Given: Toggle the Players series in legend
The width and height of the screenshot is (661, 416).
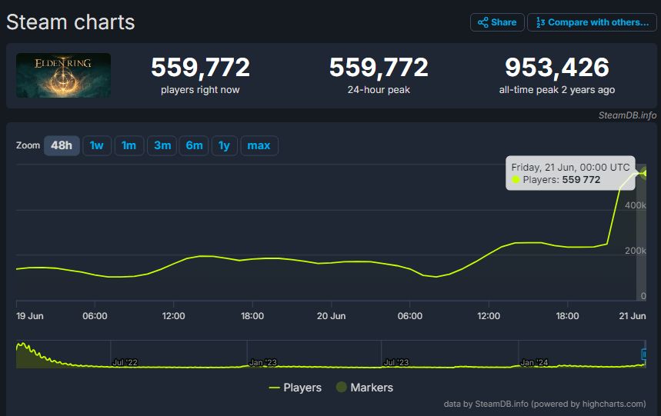Looking at the screenshot, I should (295, 388).
